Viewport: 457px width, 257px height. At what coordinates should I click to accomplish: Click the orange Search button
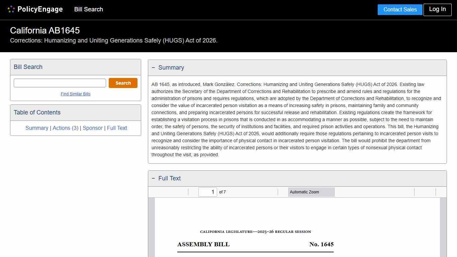click(x=123, y=83)
